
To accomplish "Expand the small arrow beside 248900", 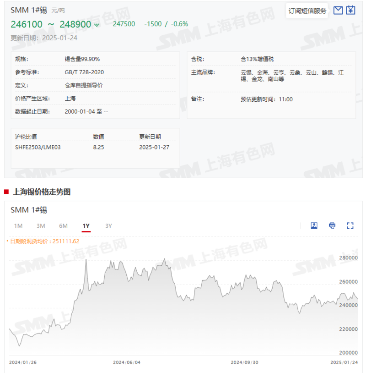I will coord(97,25).
